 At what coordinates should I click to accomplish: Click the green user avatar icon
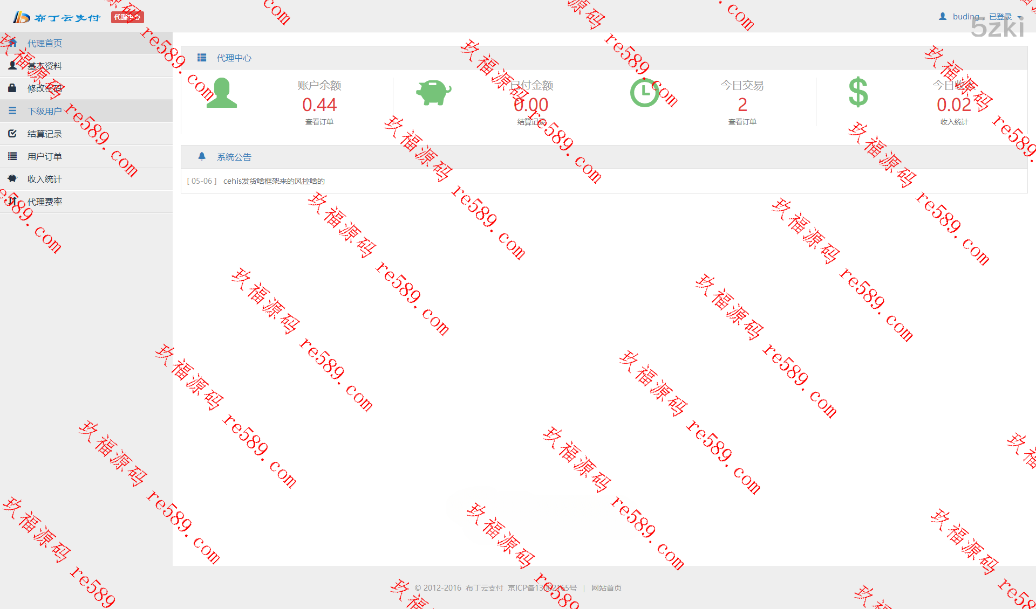(222, 93)
